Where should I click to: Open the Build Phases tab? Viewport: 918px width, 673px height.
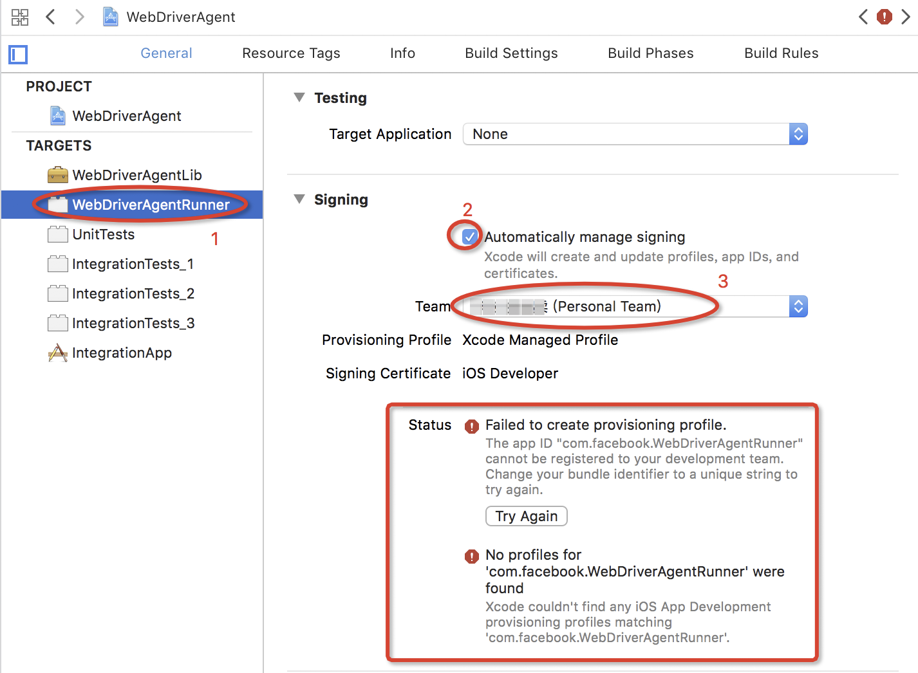point(651,53)
